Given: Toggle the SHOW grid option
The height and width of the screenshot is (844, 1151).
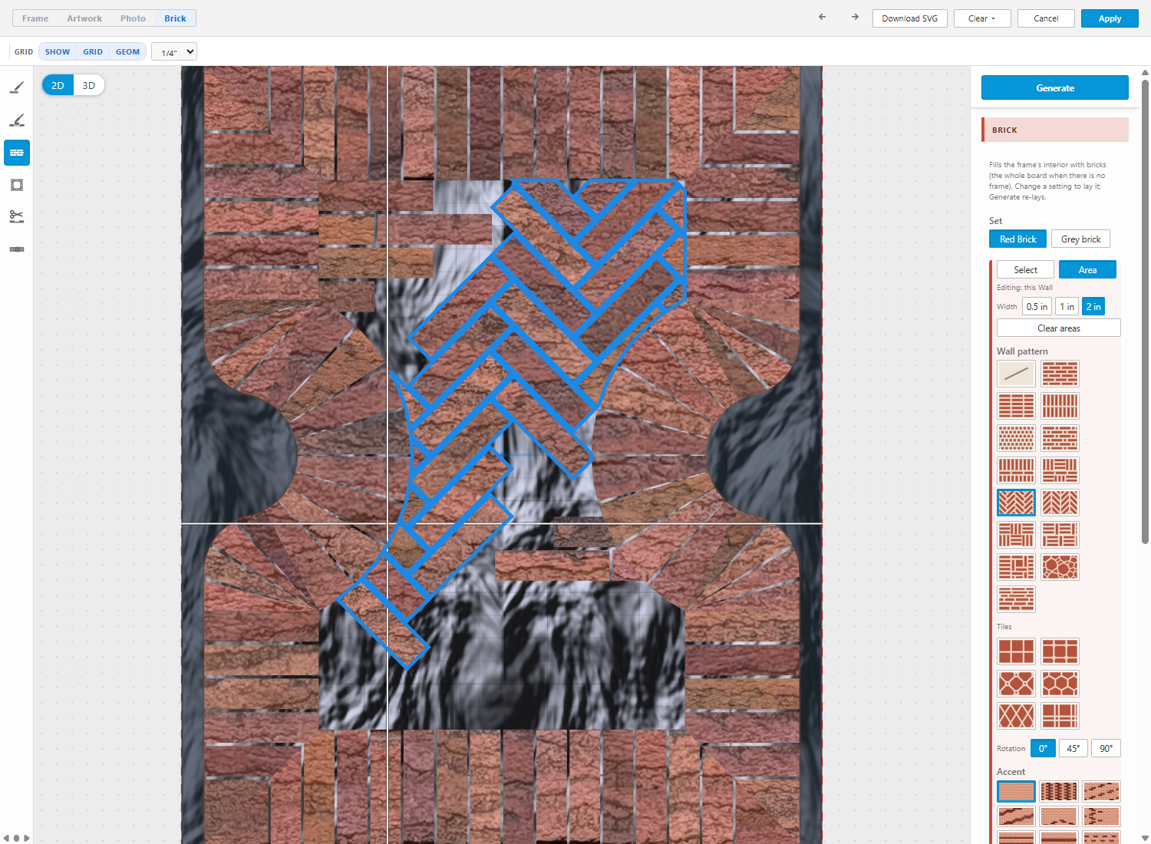Looking at the screenshot, I should pos(58,52).
